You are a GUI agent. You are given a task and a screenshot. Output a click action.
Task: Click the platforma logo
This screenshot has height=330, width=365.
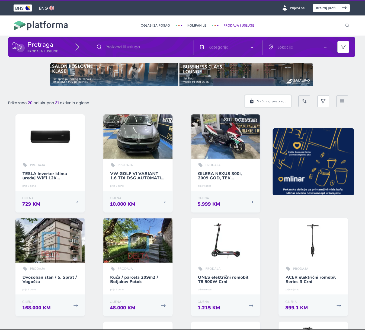click(41, 25)
